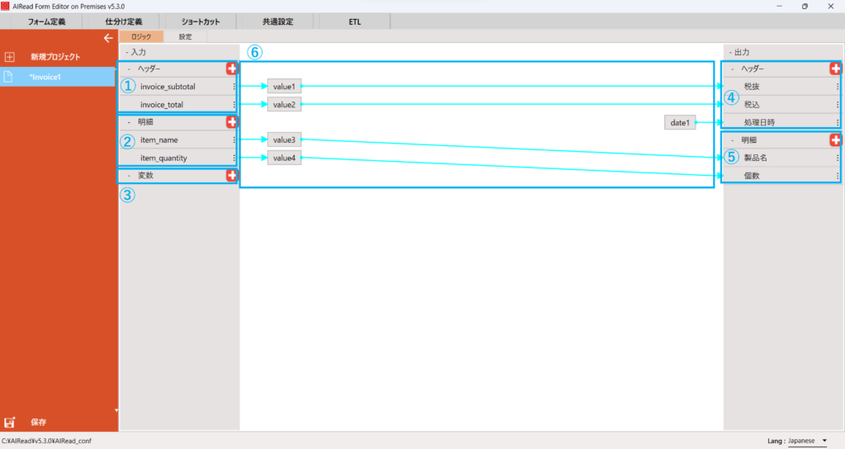This screenshot has width=845, height=449.
Task: Click the 保存 save disk icon
Action: click(x=10, y=423)
